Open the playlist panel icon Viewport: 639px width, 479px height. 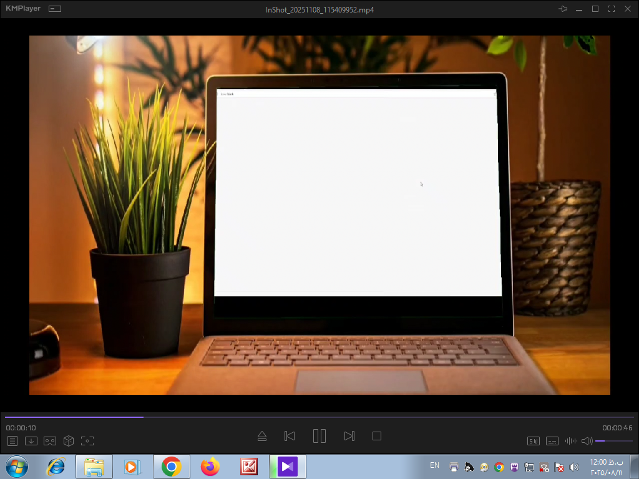click(12, 441)
